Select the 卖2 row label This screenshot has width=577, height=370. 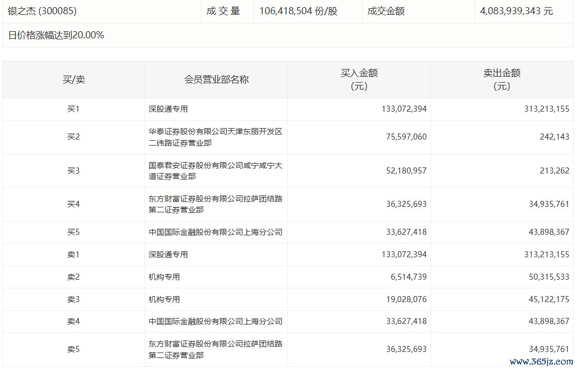pos(73,277)
